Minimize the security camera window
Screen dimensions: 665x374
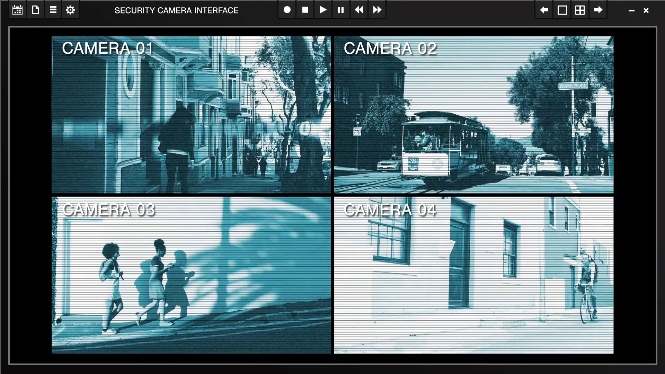631,11
